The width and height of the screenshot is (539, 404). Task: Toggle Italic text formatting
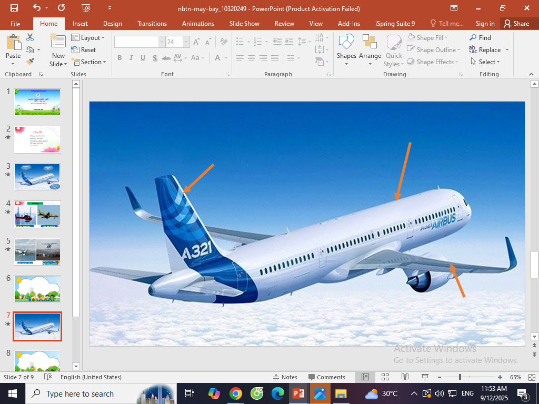click(131, 58)
